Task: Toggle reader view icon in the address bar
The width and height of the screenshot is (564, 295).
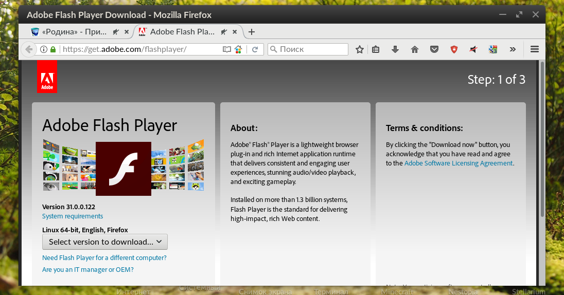Action: 226,49
